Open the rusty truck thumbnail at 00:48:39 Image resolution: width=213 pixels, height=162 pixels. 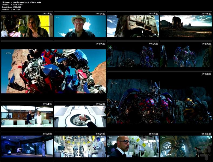click(133, 26)
